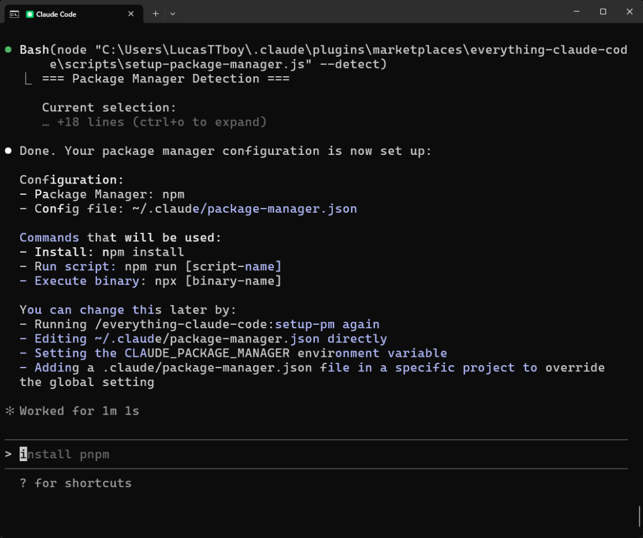The width and height of the screenshot is (643, 538).
Task: Click the terminal icon in the title bar
Action: click(x=14, y=14)
